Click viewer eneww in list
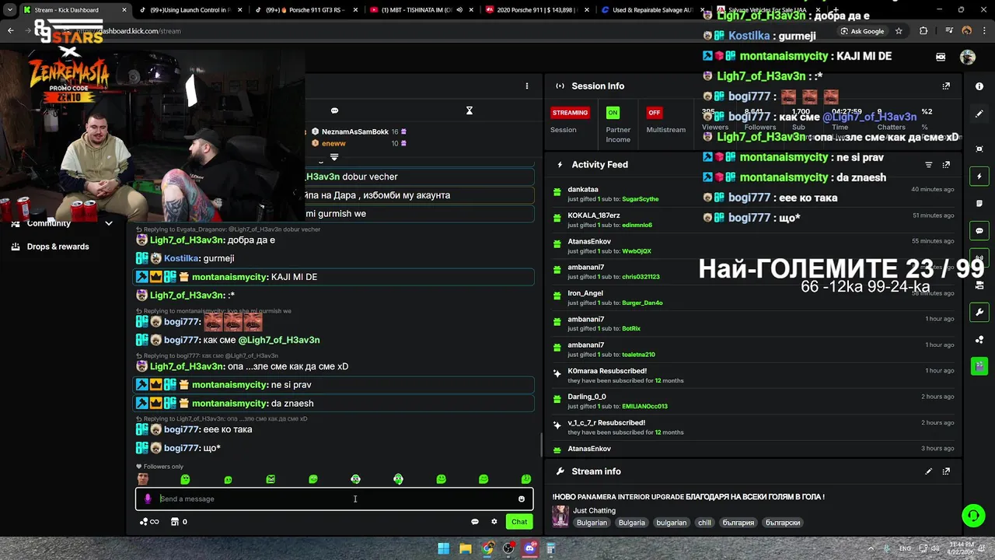Image resolution: width=995 pixels, height=560 pixels. coord(333,144)
